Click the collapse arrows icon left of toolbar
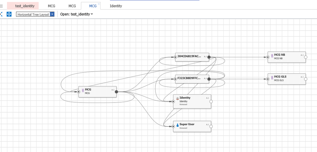The image size is (317, 152). (1, 14)
